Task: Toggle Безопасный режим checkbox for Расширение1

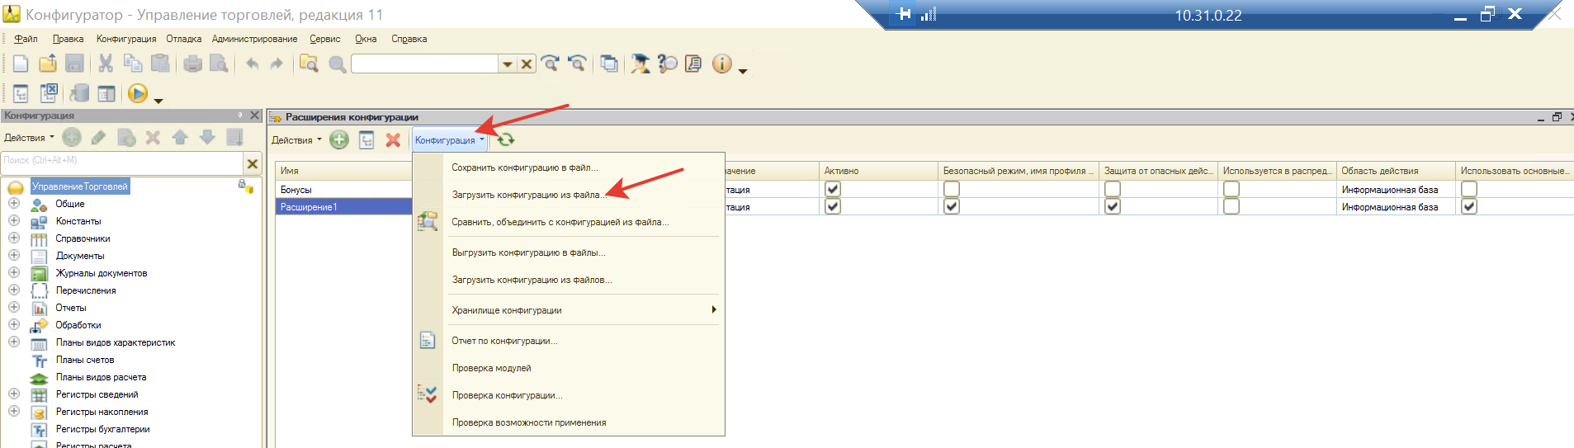Action: 952,206
